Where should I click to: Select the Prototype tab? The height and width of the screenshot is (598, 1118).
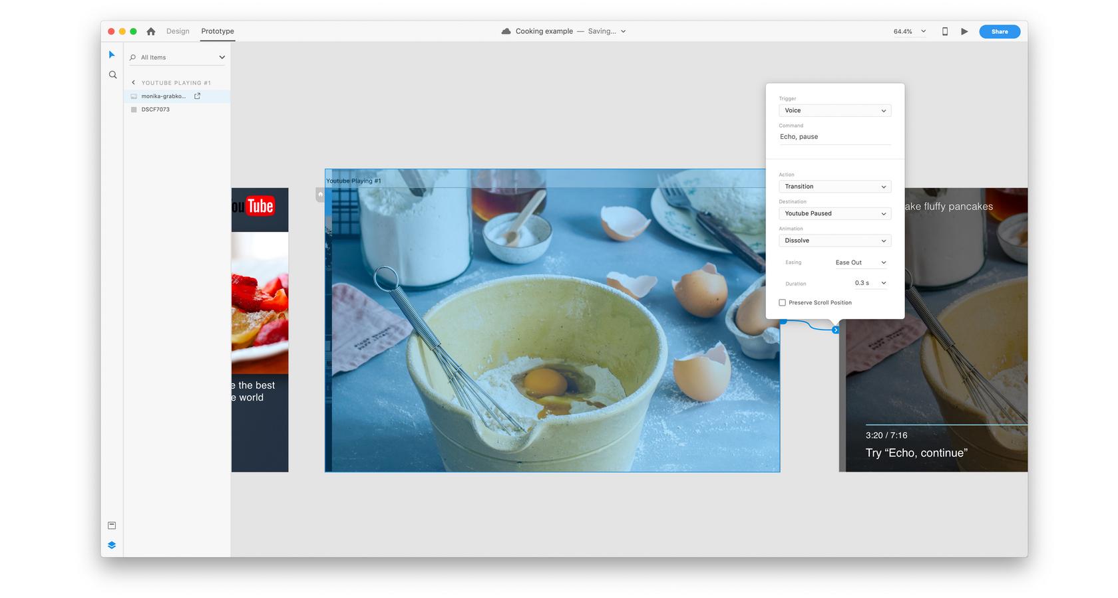(x=217, y=31)
